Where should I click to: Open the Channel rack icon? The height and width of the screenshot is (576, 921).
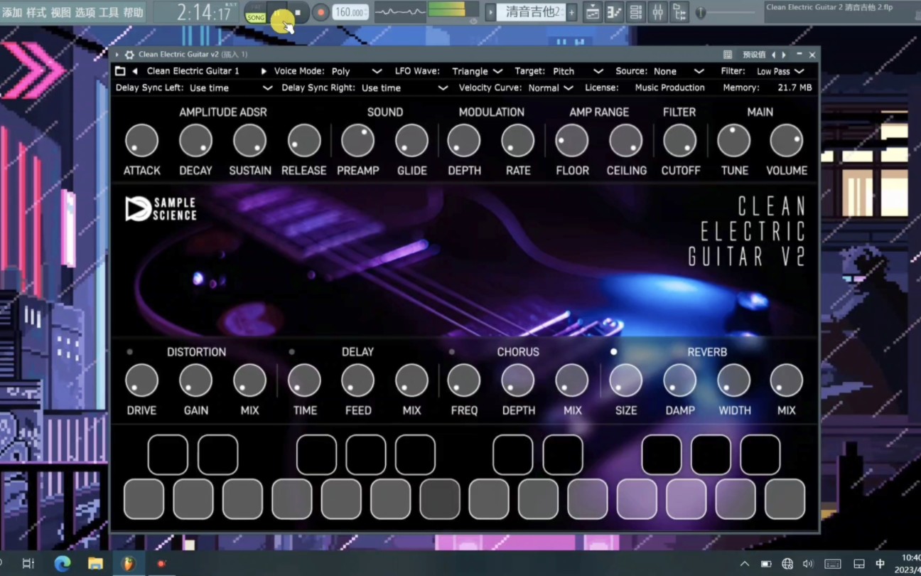pyautogui.click(x=636, y=12)
